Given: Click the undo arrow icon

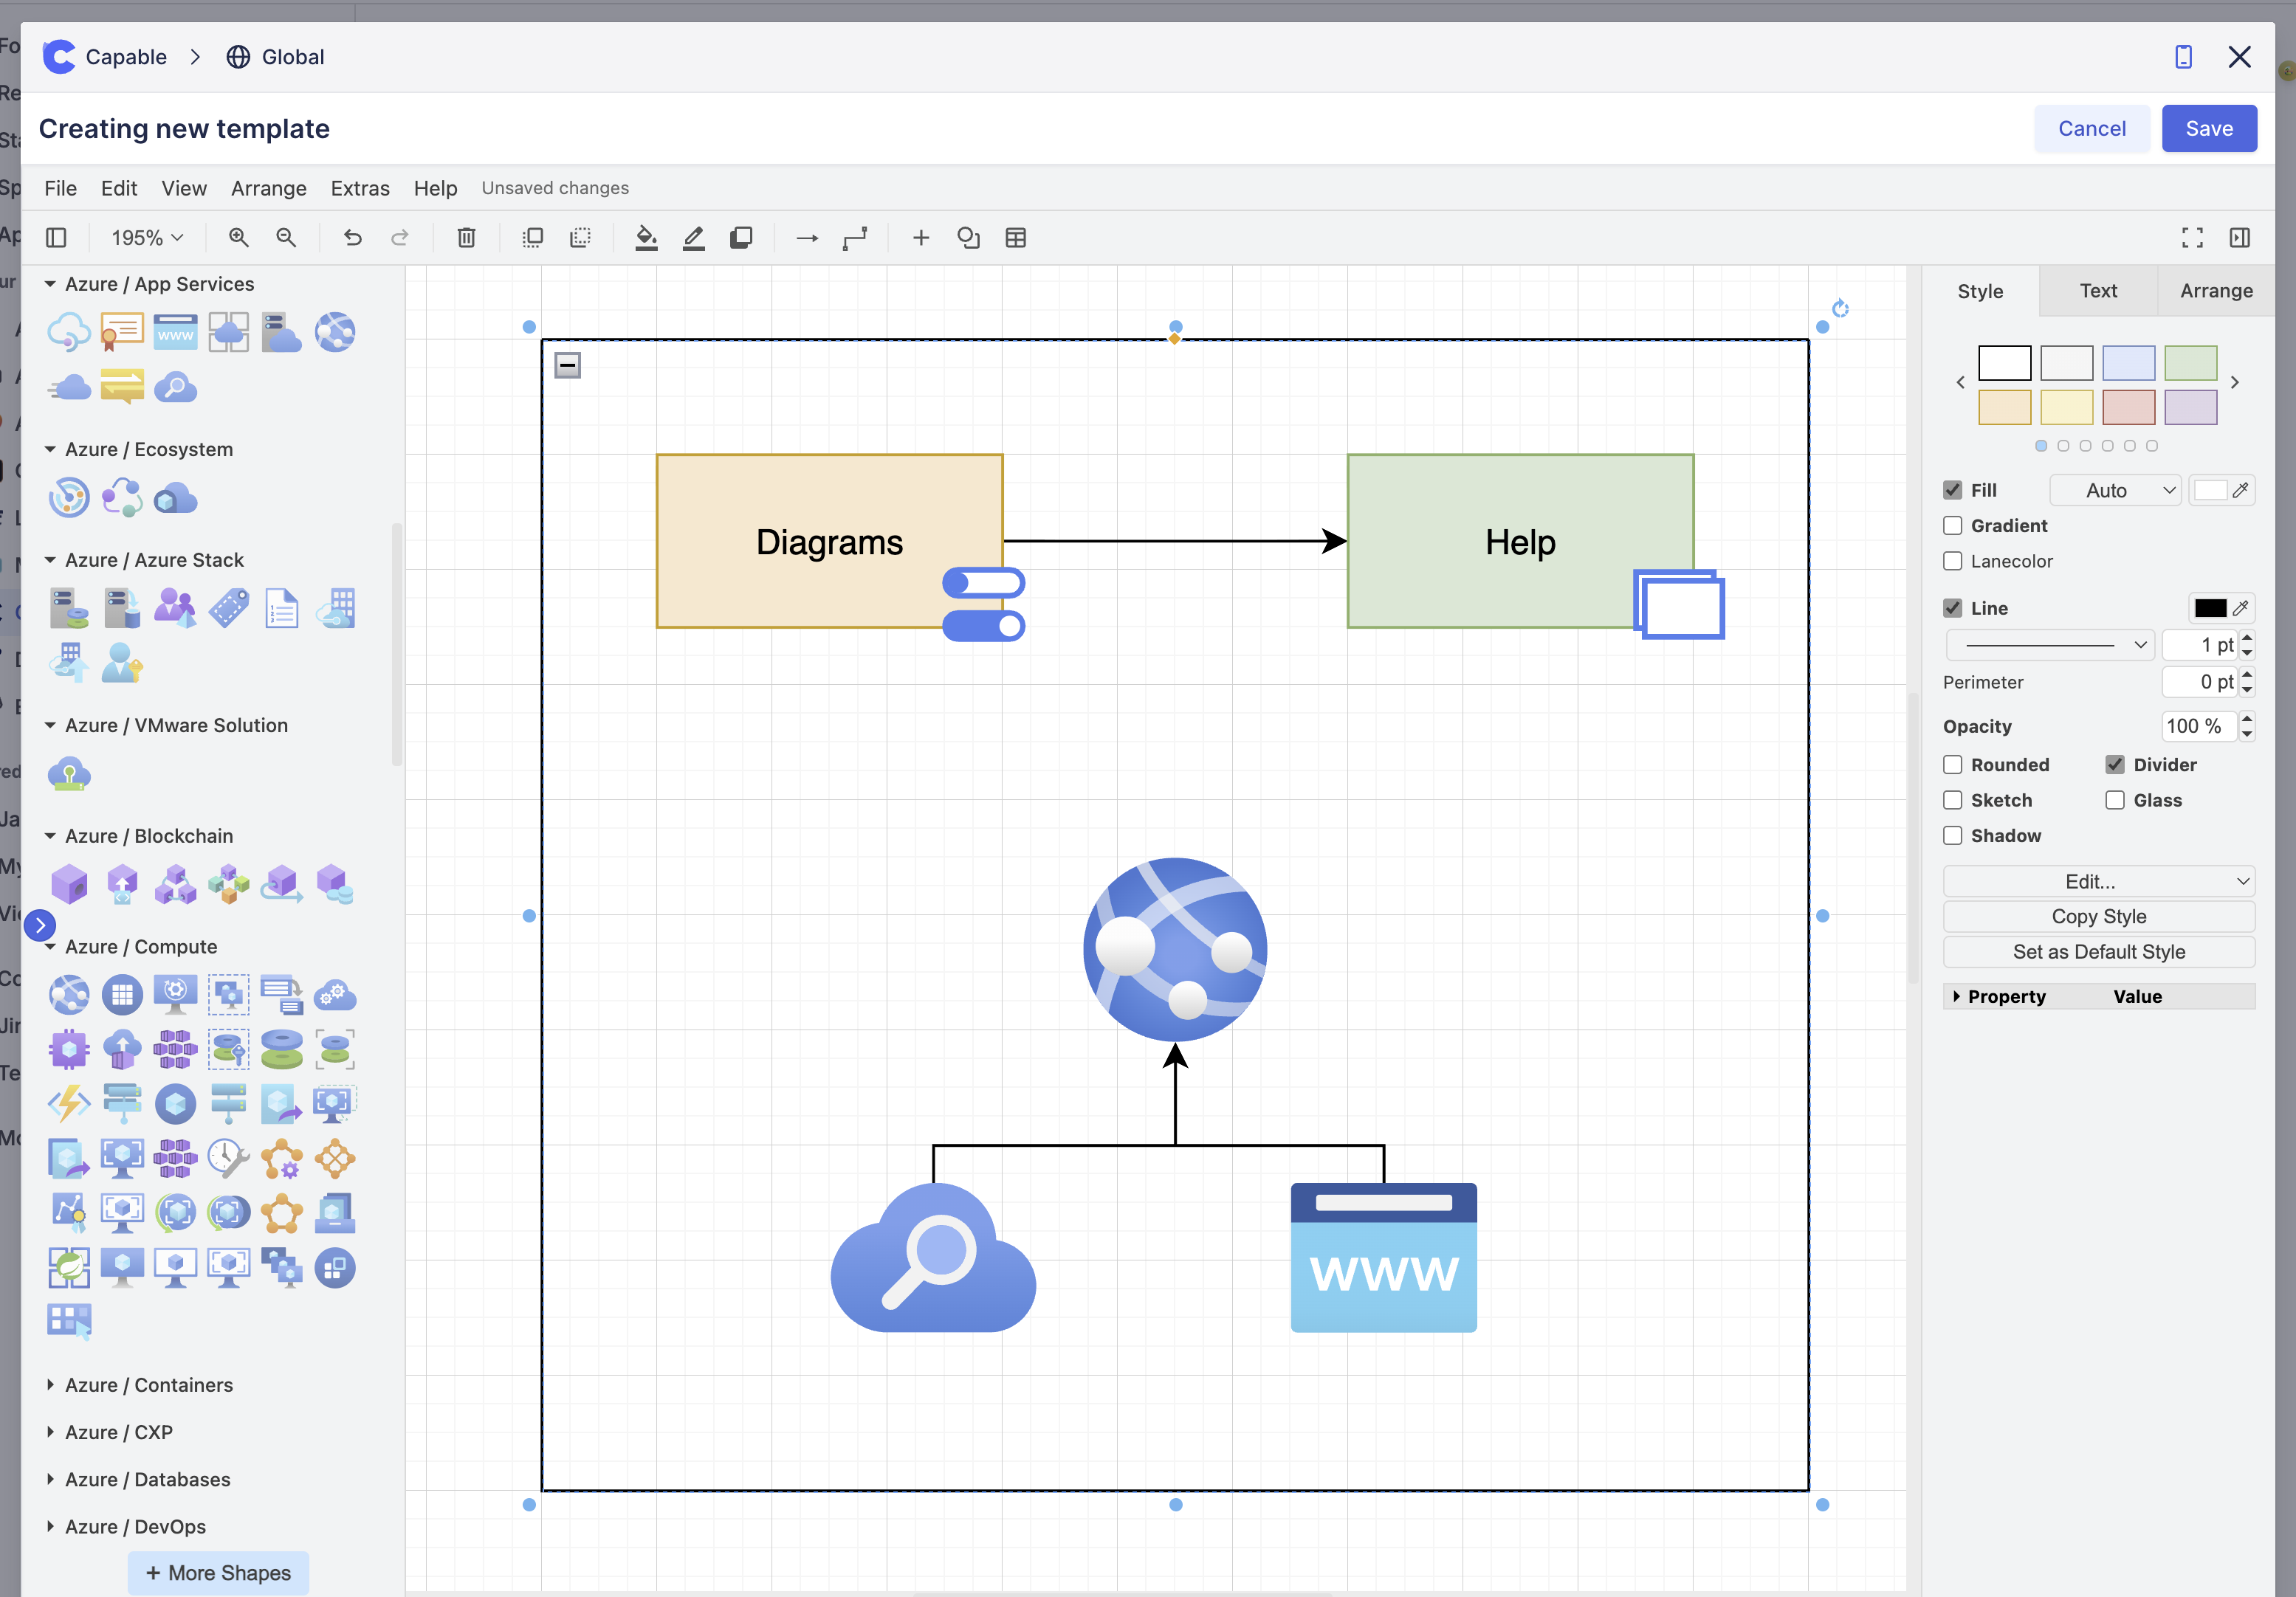Looking at the screenshot, I should coord(352,238).
